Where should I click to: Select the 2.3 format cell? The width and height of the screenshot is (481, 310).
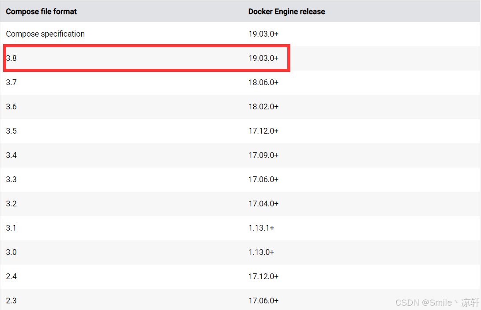coord(11,300)
